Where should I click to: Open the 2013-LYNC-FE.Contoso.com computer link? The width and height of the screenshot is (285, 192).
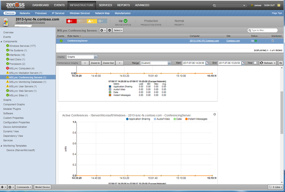click(204, 41)
